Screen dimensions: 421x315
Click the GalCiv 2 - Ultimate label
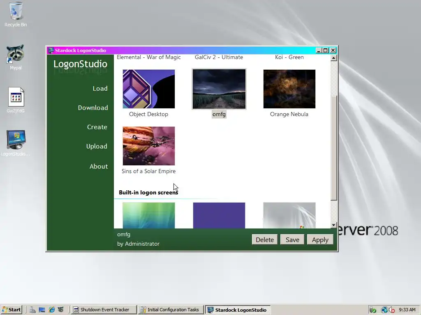click(x=219, y=57)
